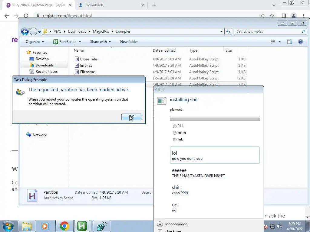Click the Partition file icon in details pane
The height and width of the screenshot is (232, 310).
(32, 195)
